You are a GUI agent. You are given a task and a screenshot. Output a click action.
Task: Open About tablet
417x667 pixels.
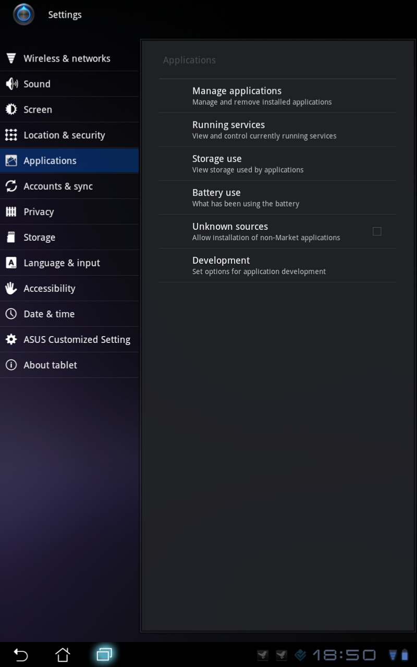point(69,365)
